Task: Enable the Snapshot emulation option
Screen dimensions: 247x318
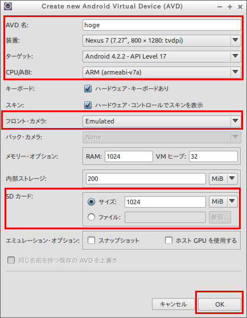Action: tap(91, 241)
